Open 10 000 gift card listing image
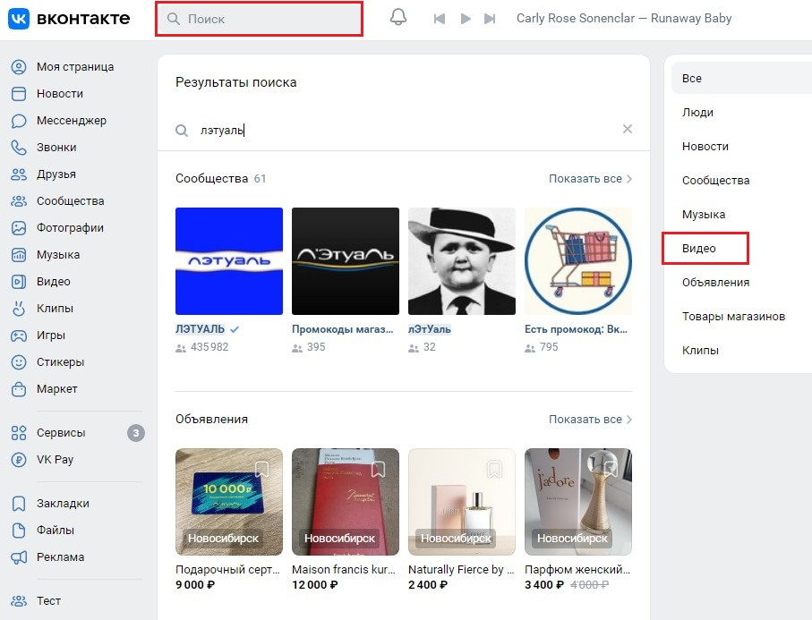The width and height of the screenshot is (812, 620). click(x=229, y=502)
